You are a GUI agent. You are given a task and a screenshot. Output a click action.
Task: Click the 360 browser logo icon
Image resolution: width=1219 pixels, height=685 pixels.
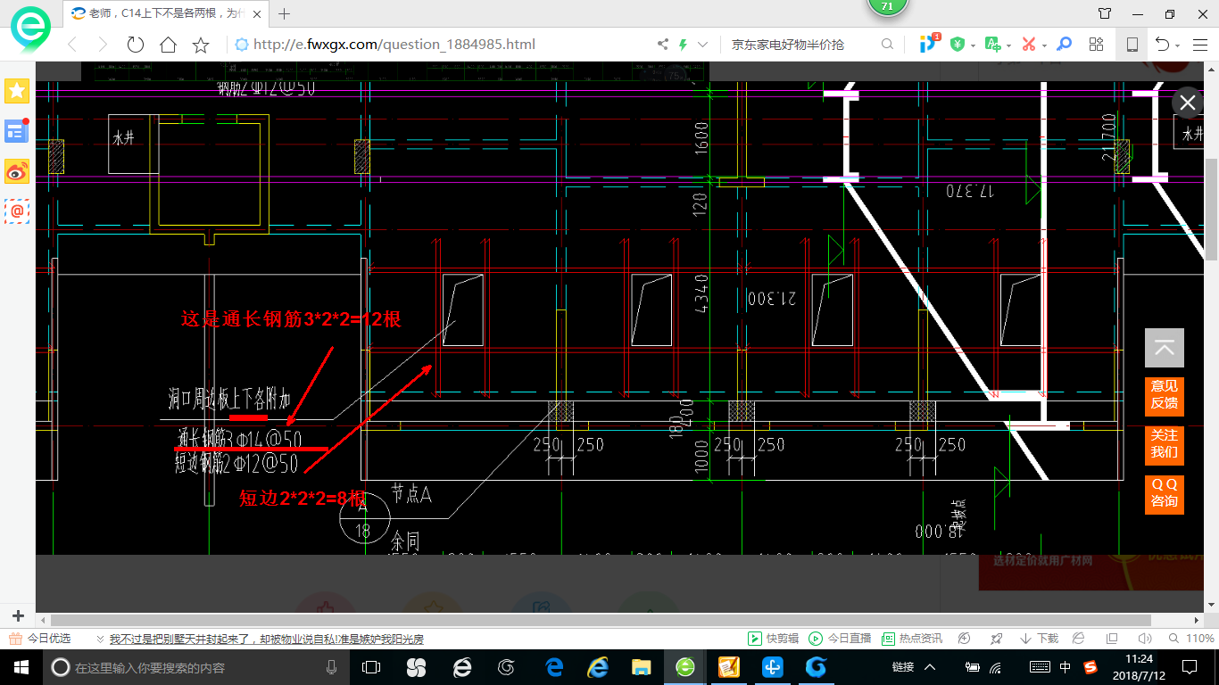coord(31,30)
